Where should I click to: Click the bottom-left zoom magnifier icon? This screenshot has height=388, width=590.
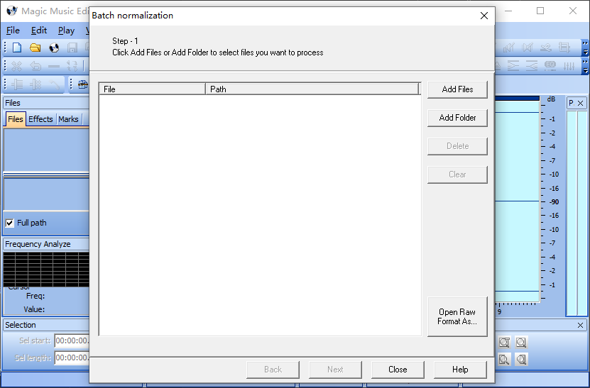[x=504, y=360]
